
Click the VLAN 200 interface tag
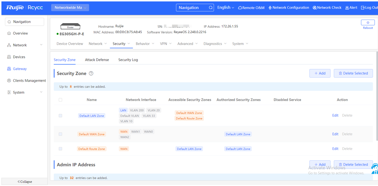(x=137, y=110)
